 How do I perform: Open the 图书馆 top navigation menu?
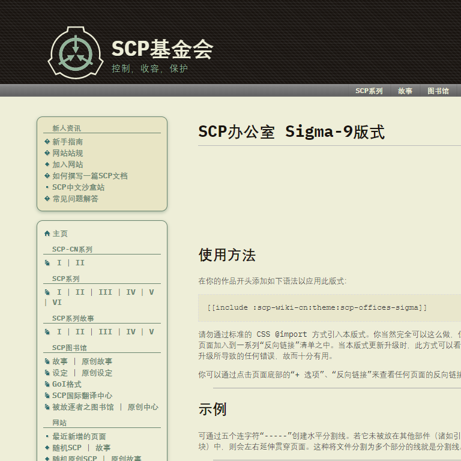coord(438,91)
